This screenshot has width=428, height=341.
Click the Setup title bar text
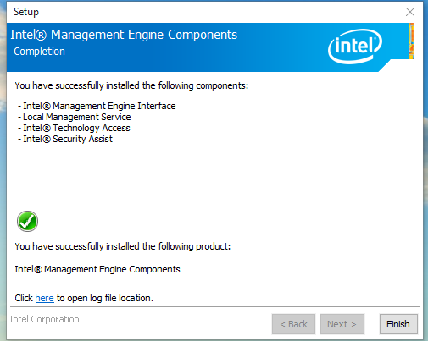tap(26, 12)
